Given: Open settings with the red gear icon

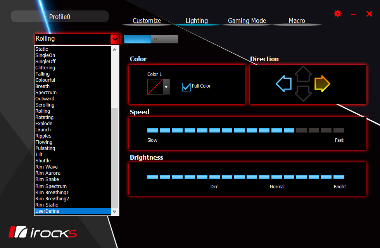Looking at the screenshot, I should point(338,14).
